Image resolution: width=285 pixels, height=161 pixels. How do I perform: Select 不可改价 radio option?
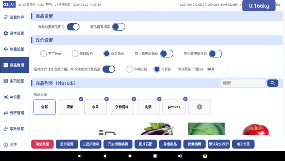(x=43, y=54)
